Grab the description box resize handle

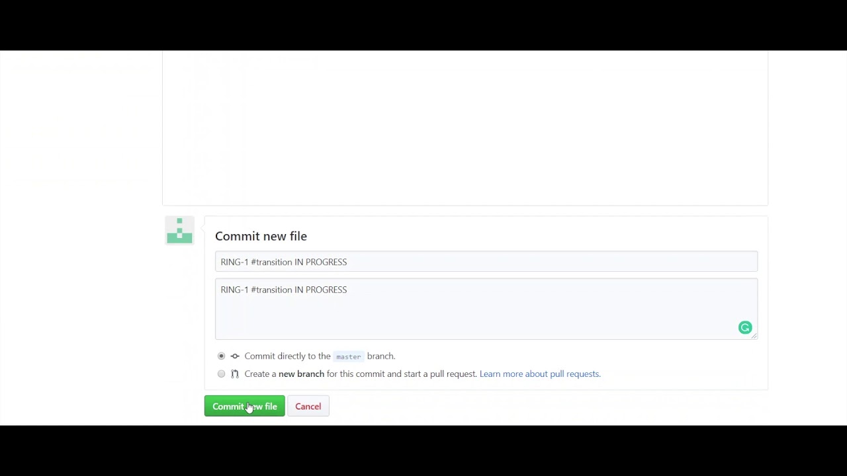click(754, 336)
